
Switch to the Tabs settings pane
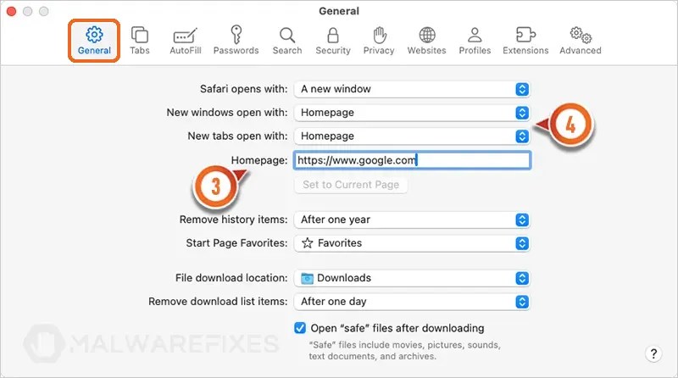140,41
